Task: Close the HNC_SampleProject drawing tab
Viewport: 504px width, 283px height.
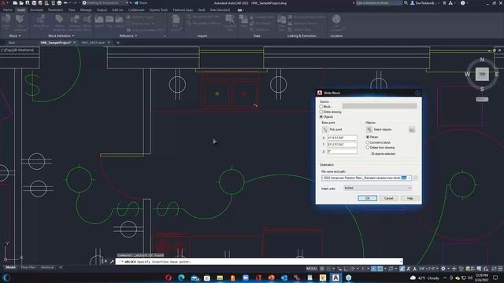Action: click(x=75, y=42)
